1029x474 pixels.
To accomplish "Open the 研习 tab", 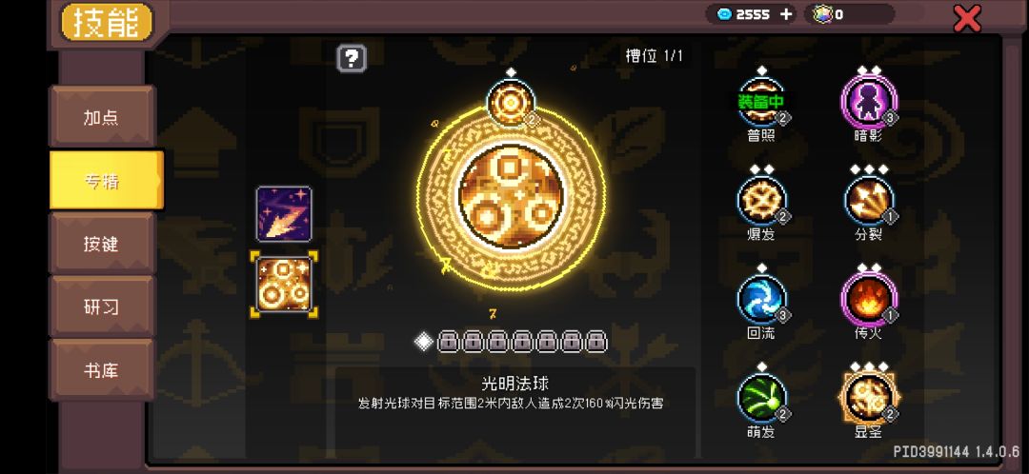I will coord(102,306).
